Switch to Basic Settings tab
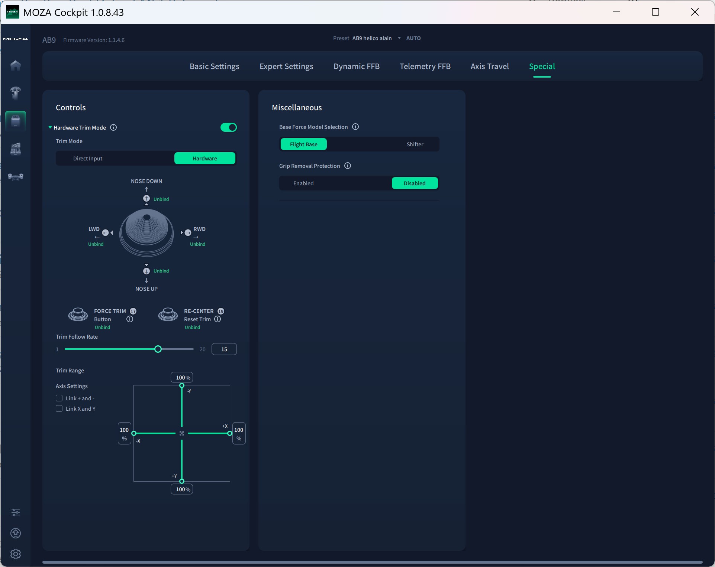Viewport: 715px width, 567px height. coord(215,66)
